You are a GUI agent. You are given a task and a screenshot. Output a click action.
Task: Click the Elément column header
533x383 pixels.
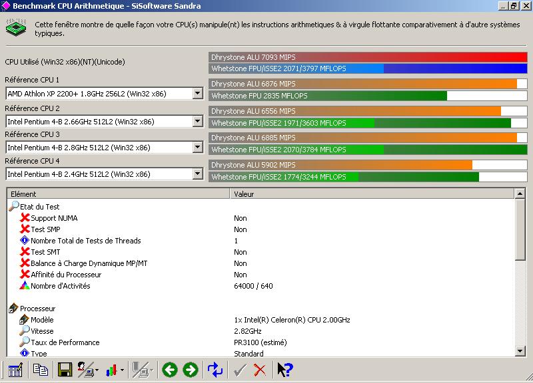point(119,193)
